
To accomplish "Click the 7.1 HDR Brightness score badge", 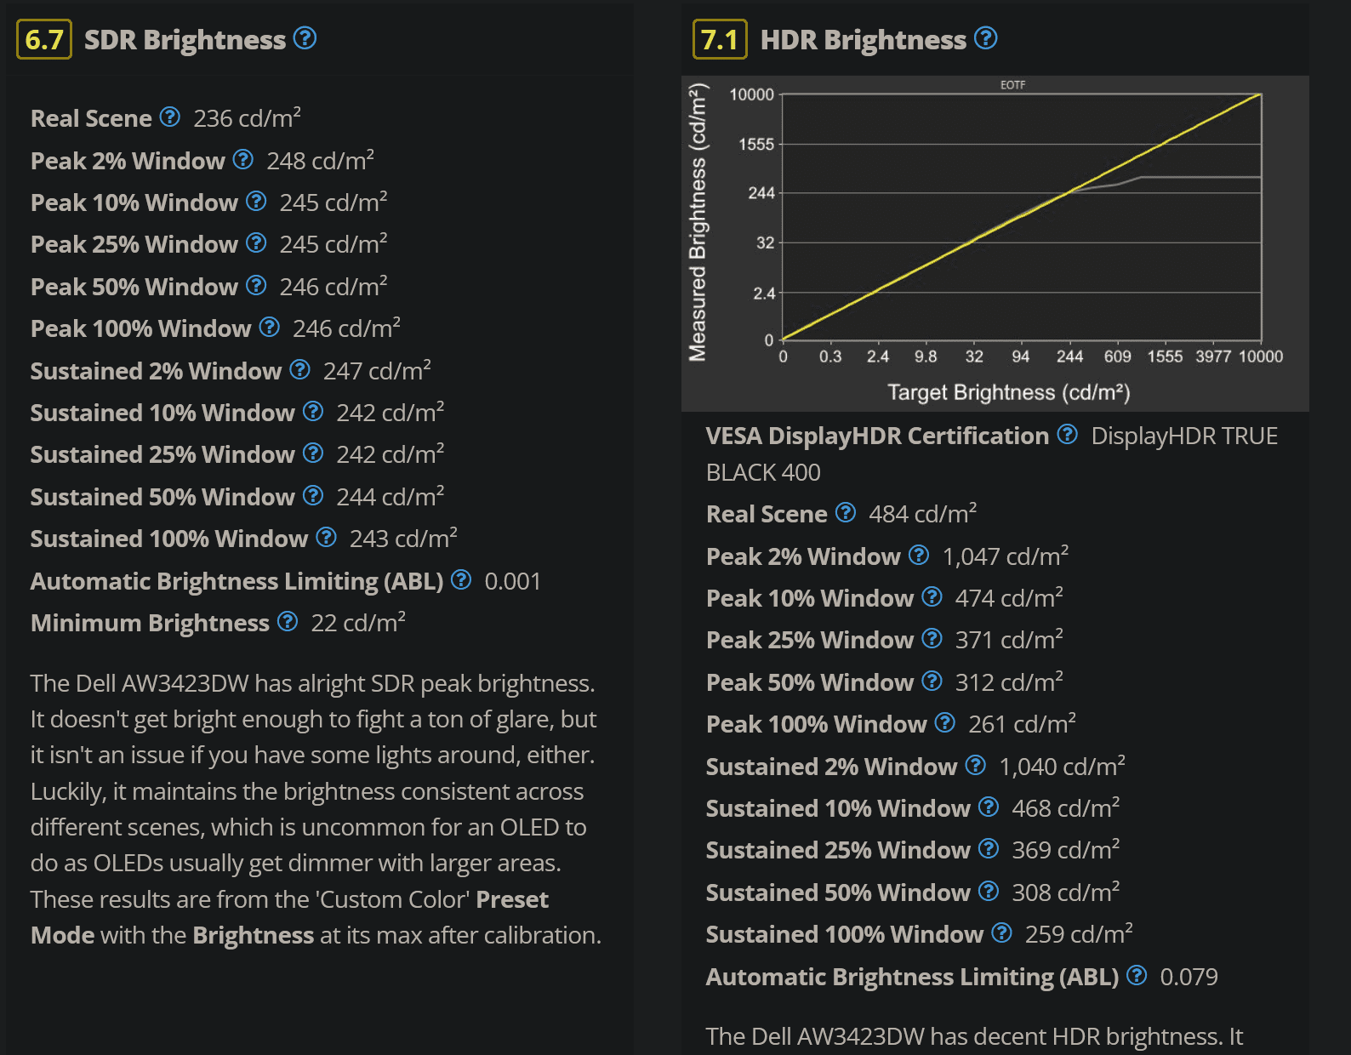I will pyautogui.click(x=720, y=39).
